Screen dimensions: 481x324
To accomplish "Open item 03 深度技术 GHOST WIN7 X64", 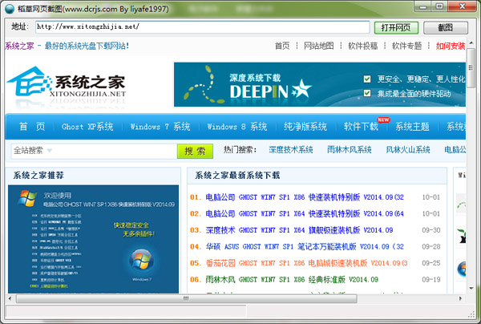I will tap(299, 230).
